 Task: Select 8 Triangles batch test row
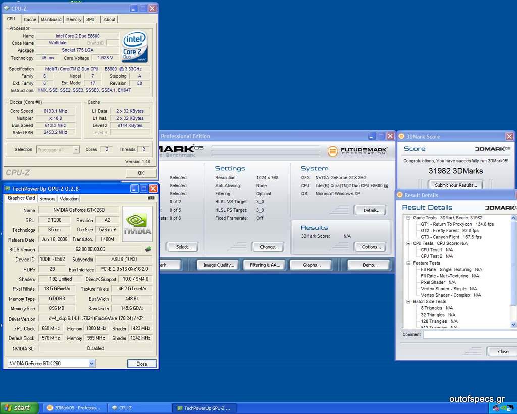click(x=437, y=308)
